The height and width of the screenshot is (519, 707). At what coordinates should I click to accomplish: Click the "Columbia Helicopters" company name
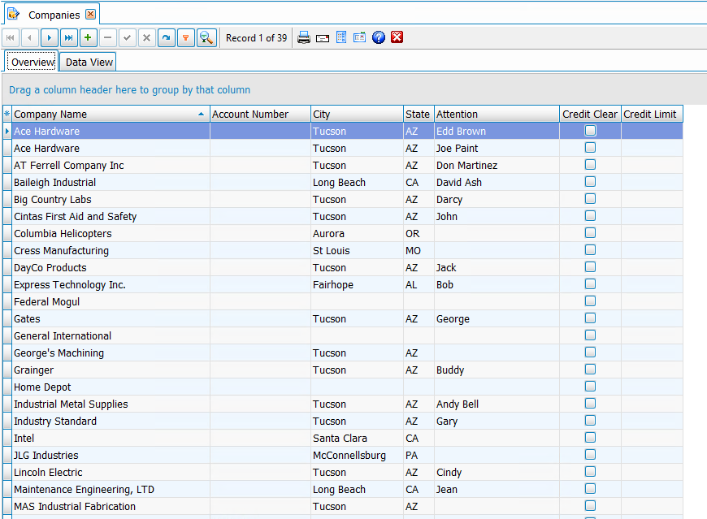[x=63, y=234]
